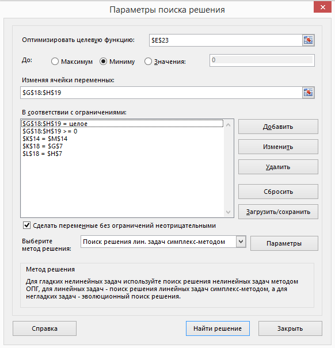Click the Изменить button

pos(278,147)
